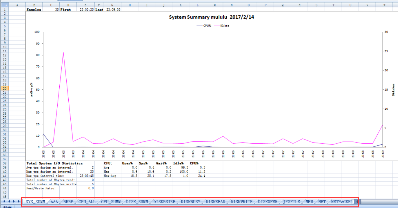The image size is (398, 208).
Task: Open the SYS_SUMM sheet tab
Action: [x=35, y=202]
